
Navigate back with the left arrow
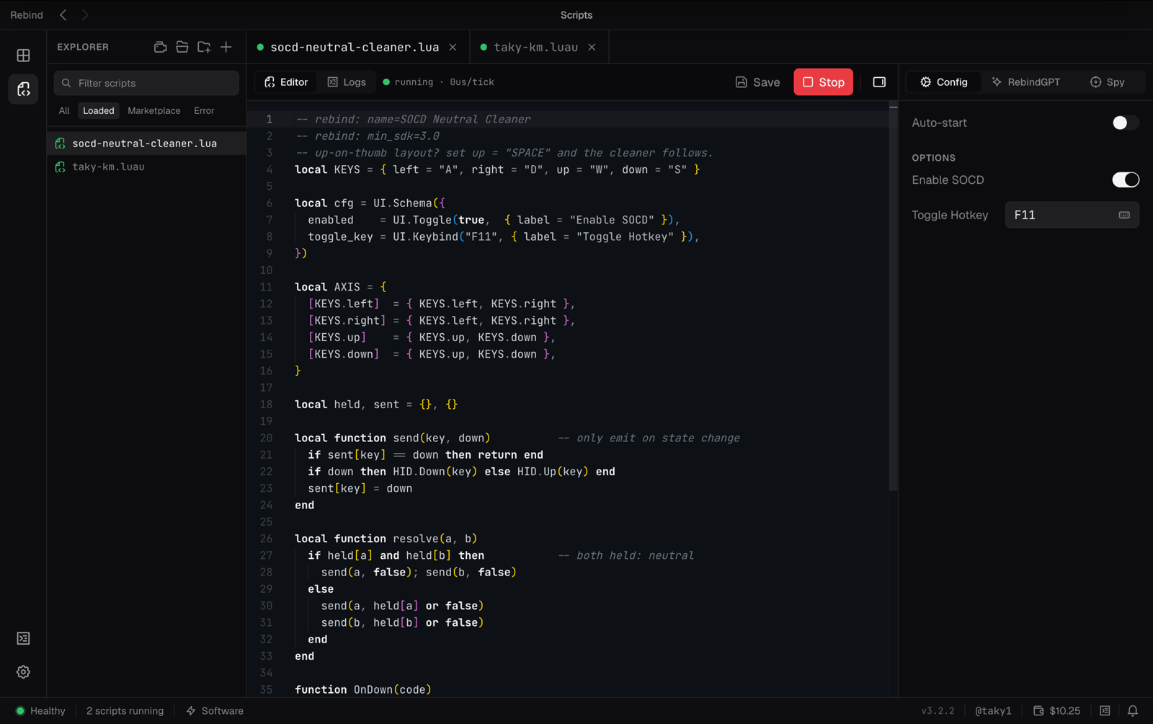click(x=63, y=14)
